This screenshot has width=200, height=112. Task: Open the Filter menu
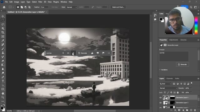(40, 2)
